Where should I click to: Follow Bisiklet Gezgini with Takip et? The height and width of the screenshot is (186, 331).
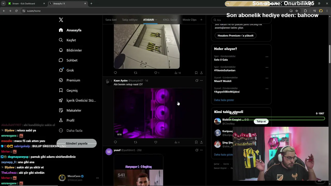click(x=261, y=121)
